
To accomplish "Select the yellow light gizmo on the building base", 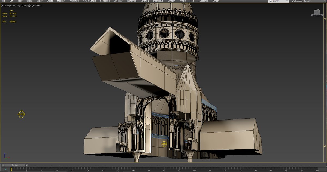I will [x=164, y=144].
